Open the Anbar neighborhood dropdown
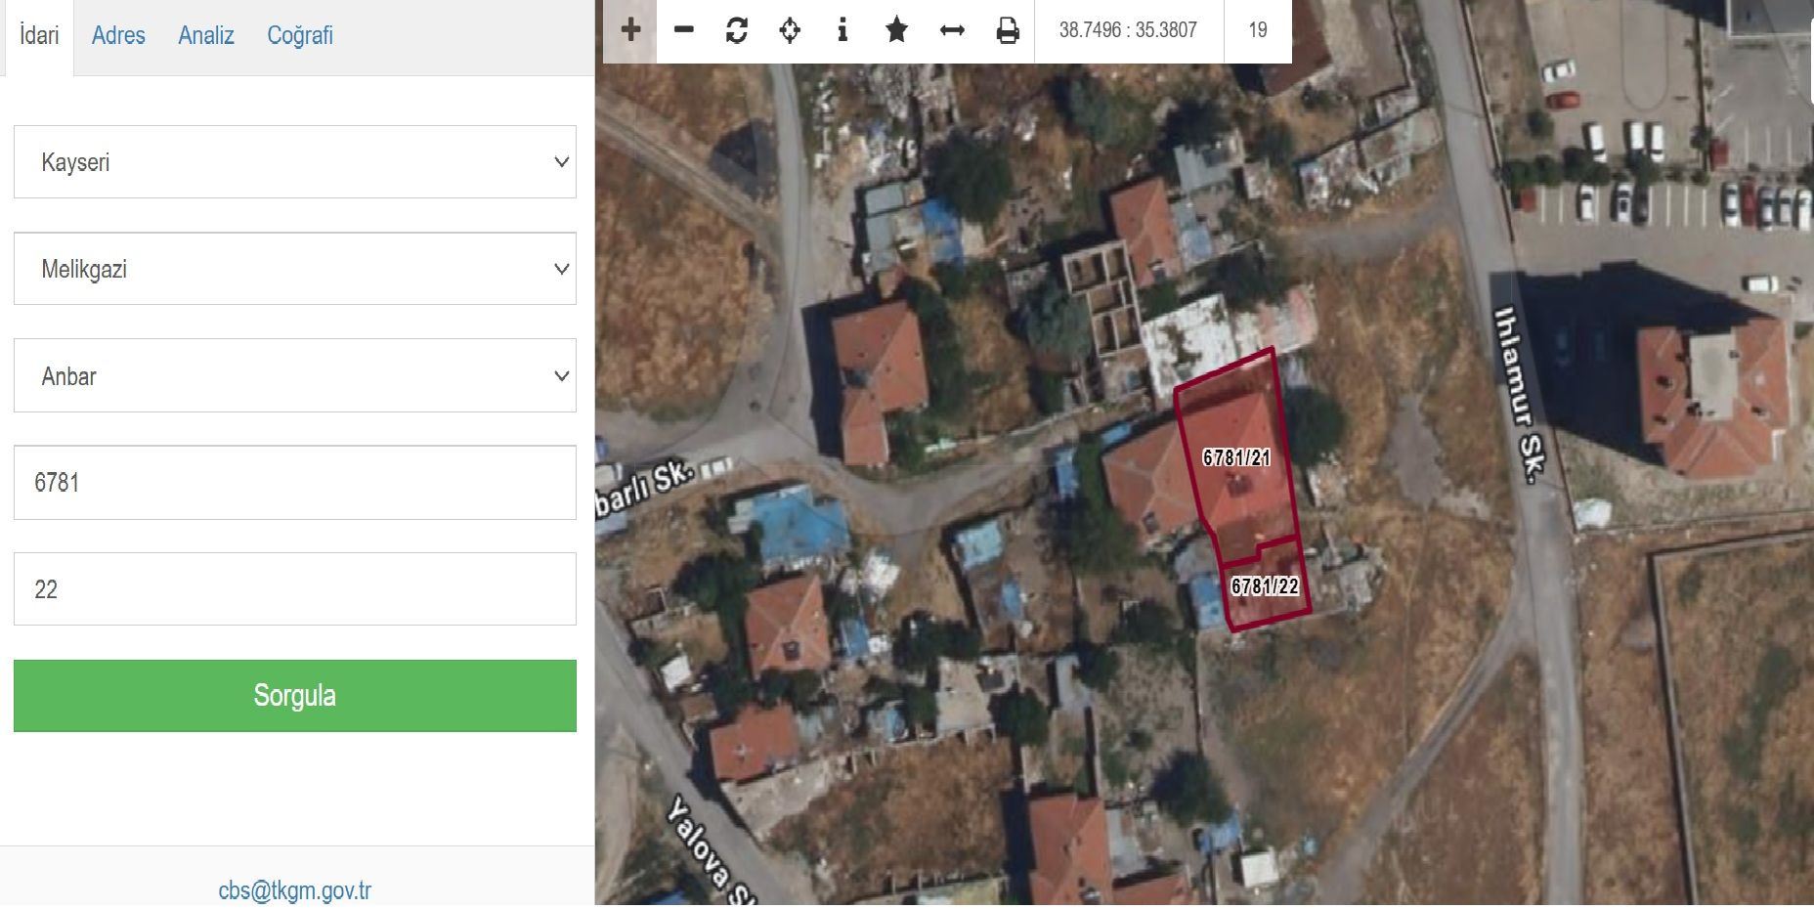 [295, 376]
